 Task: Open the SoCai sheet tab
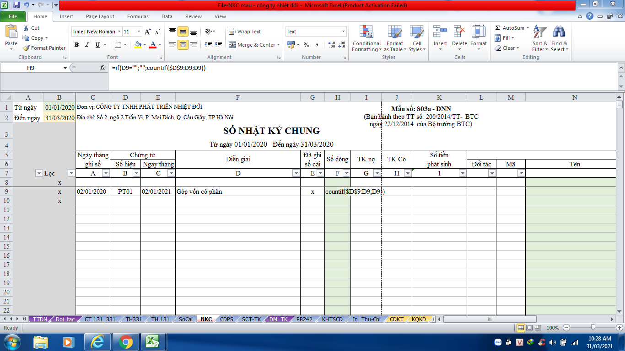click(186, 319)
